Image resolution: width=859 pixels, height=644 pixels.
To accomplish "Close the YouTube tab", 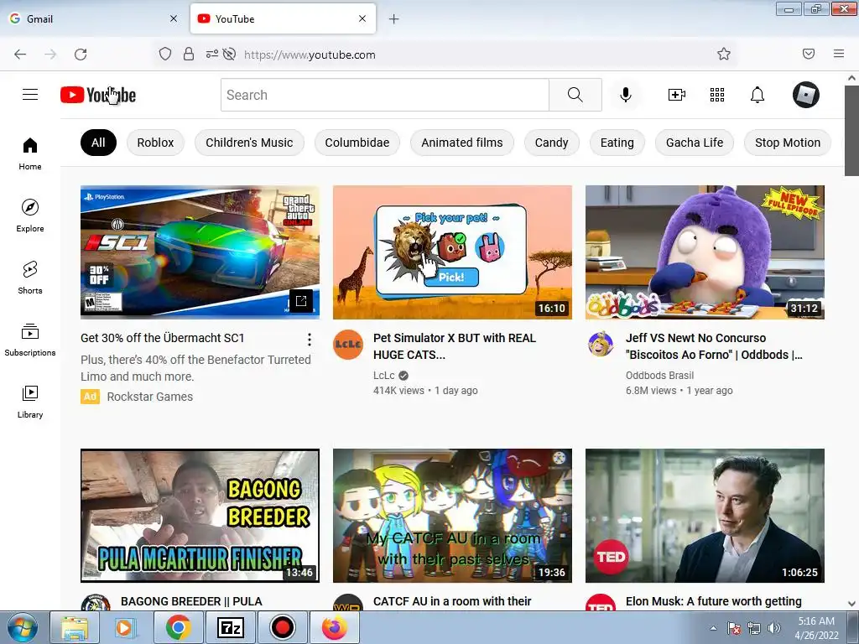I will point(362,18).
